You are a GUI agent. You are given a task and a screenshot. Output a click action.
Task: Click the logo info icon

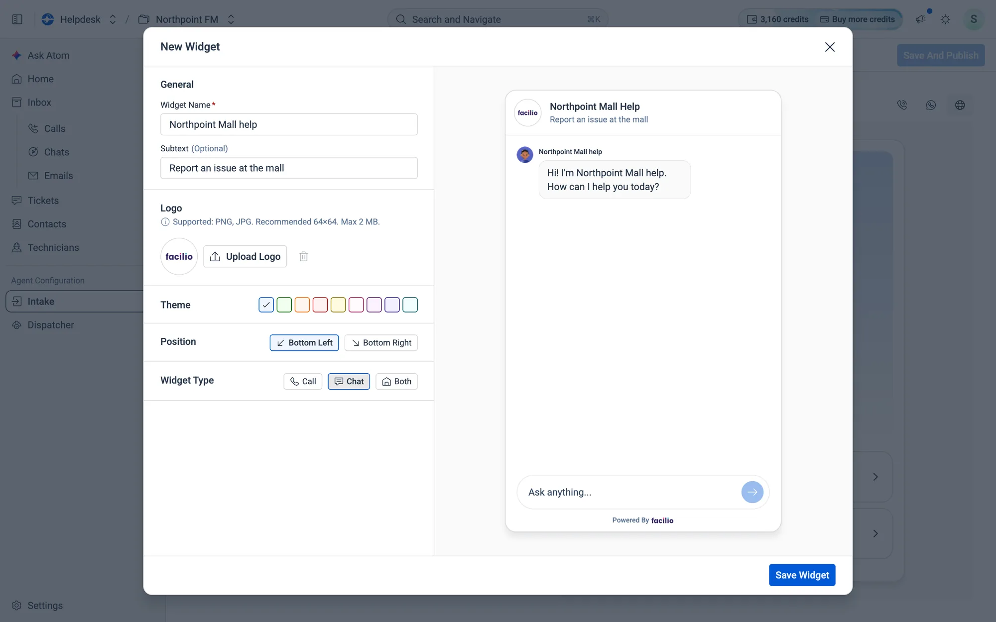165,222
